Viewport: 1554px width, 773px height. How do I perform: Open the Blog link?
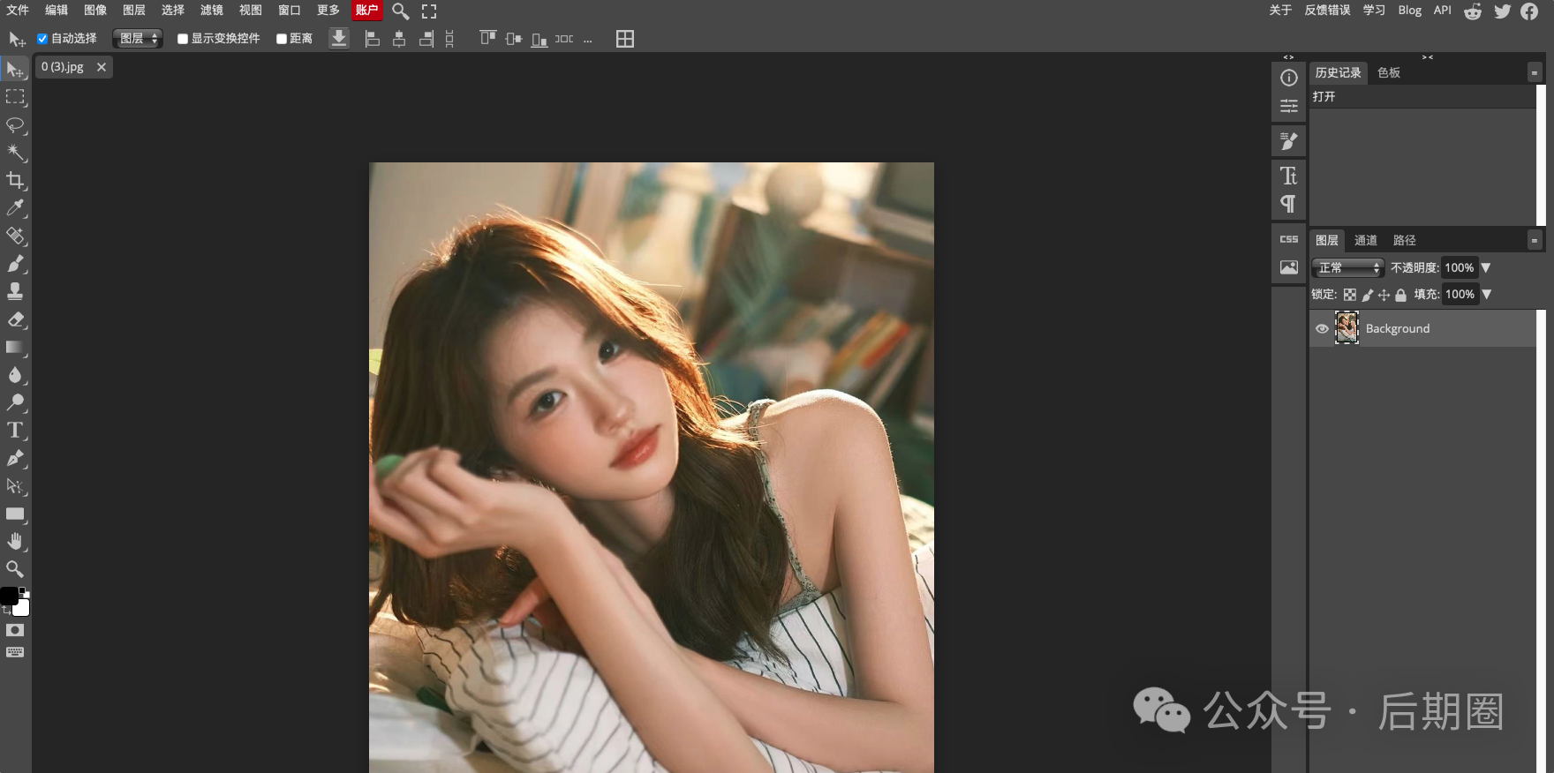point(1409,11)
